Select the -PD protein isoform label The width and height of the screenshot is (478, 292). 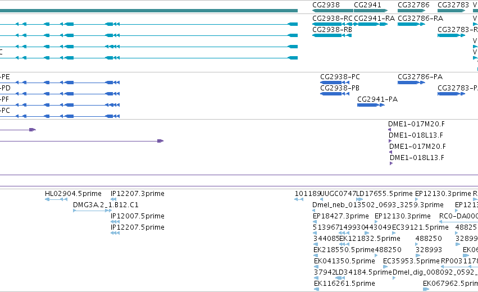pyautogui.click(x=5, y=88)
